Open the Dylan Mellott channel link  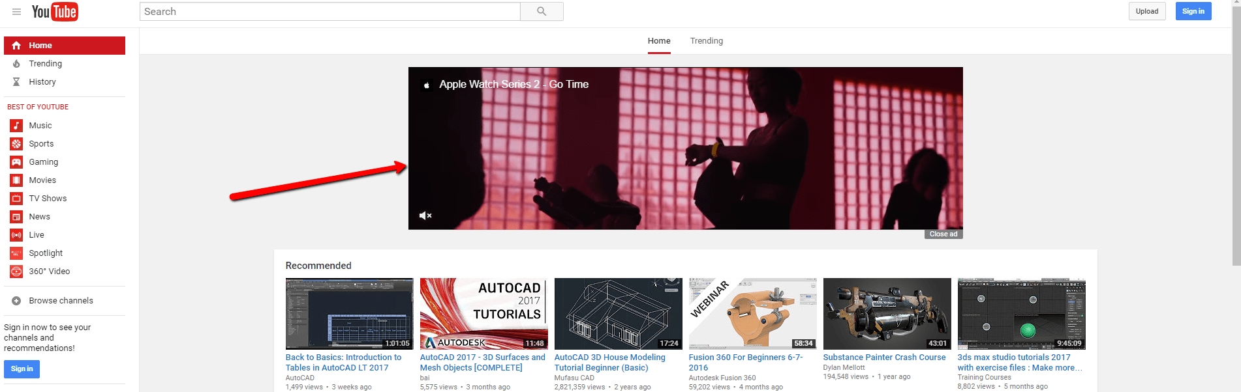click(x=844, y=367)
